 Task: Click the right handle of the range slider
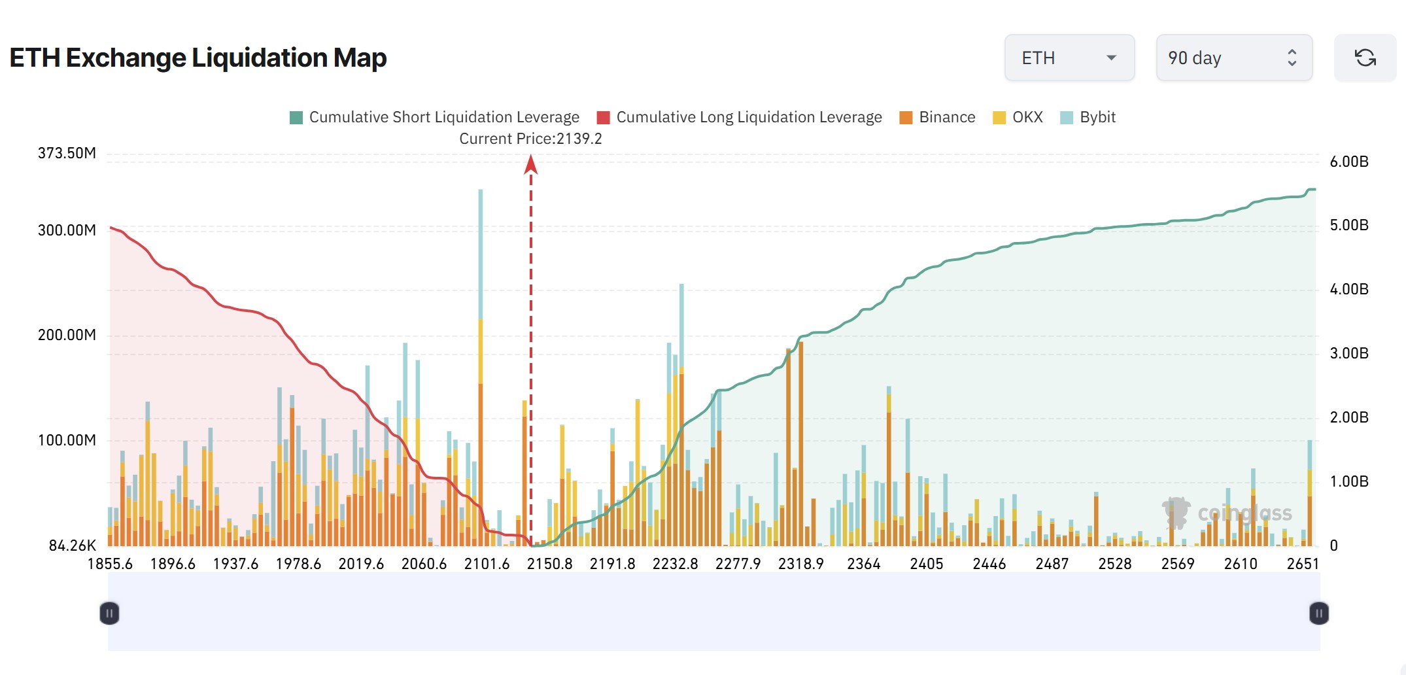(1318, 612)
